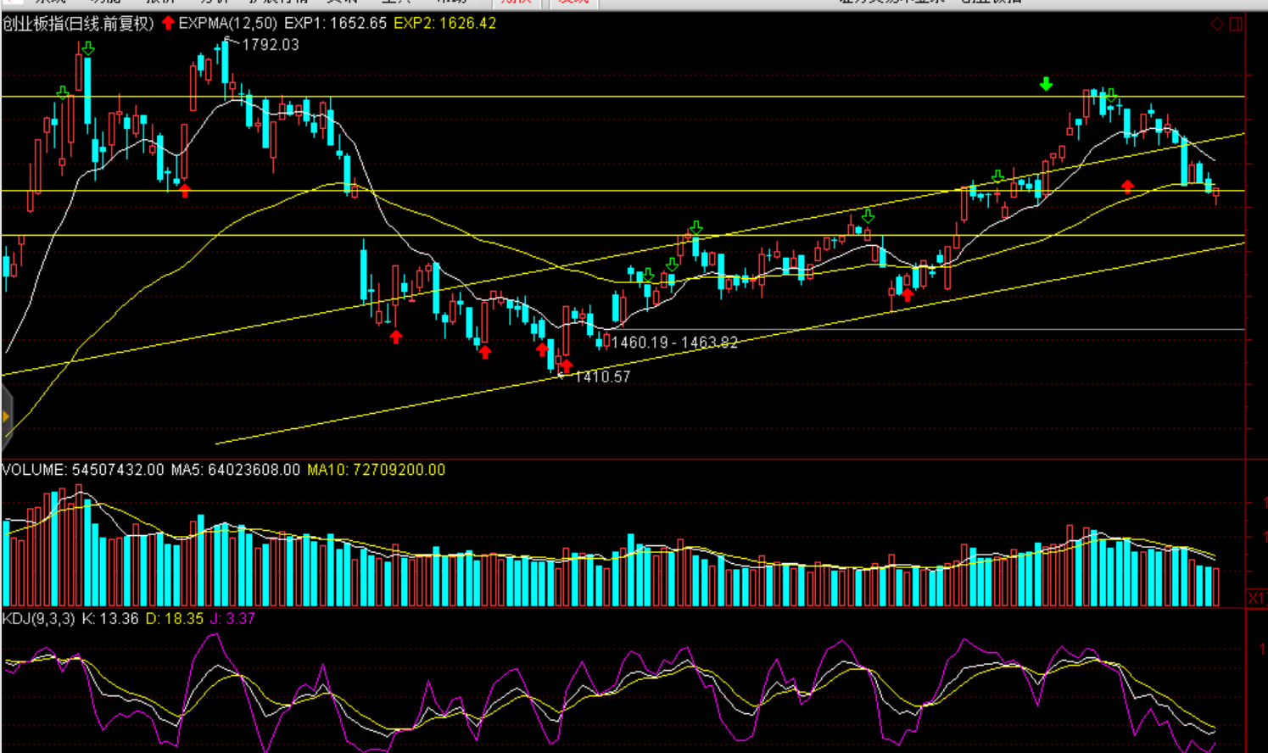This screenshot has height=753, width=1268.
Task: Expand the left side panel arrow handle
Action: pyautogui.click(x=6, y=416)
